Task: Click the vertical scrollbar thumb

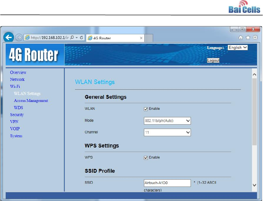Action: (254, 112)
